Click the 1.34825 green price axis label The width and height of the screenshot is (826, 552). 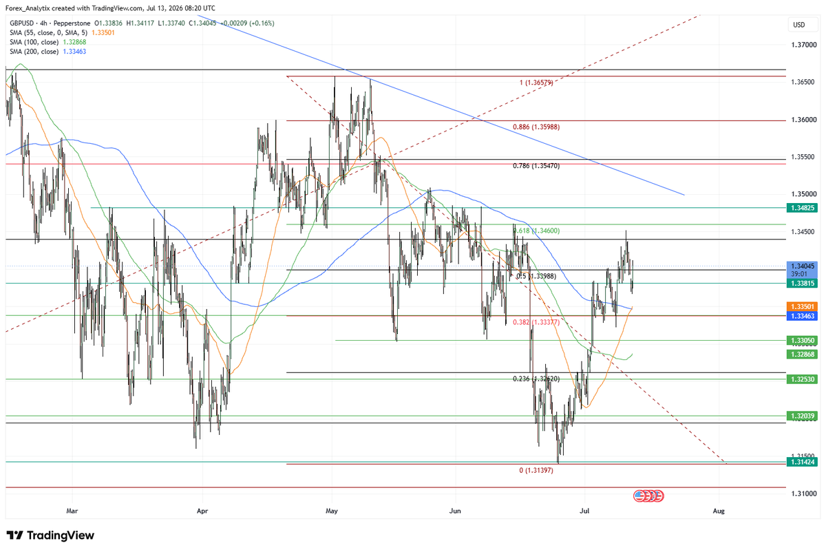(803, 207)
